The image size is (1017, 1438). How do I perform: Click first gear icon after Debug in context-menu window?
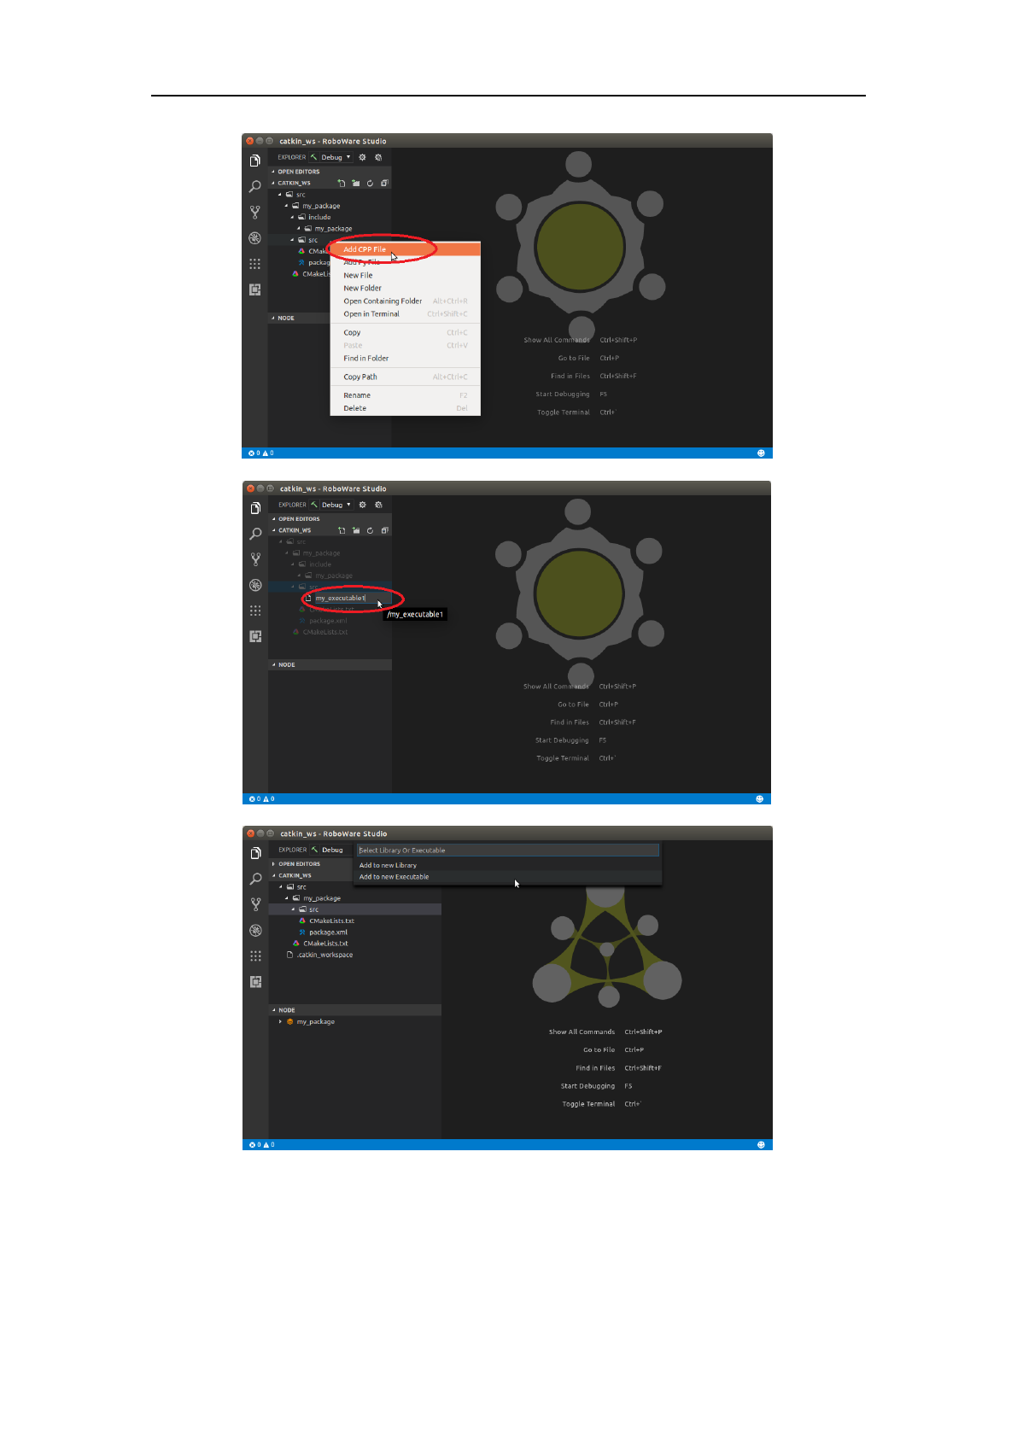(x=362, y=157)
